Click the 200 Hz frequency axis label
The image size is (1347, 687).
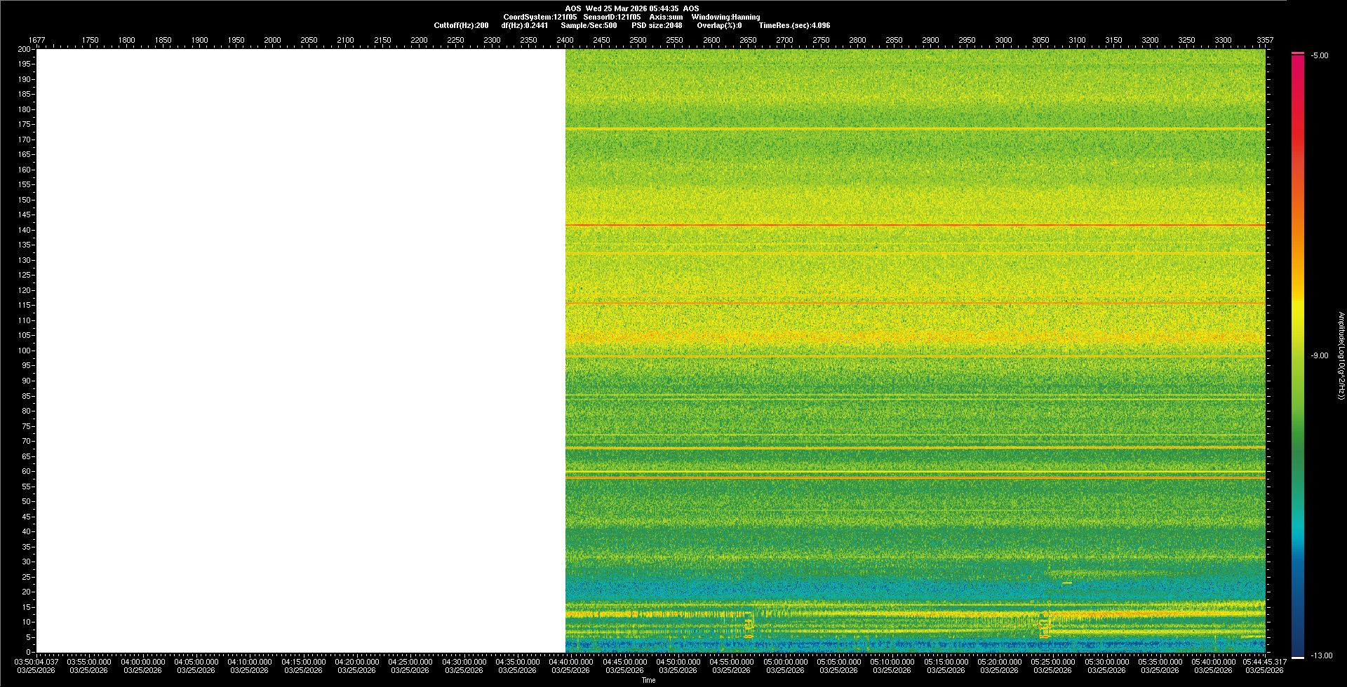pyautogui.click(x=24, y=49)
